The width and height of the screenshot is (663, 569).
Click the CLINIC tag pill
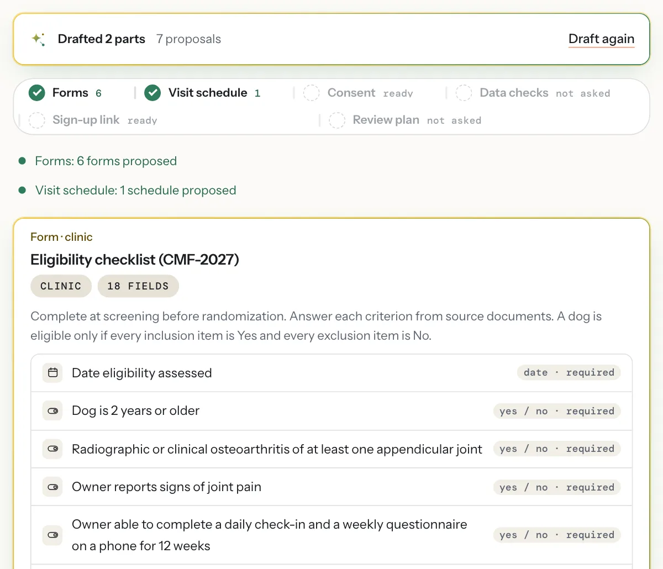coord(61,286)
